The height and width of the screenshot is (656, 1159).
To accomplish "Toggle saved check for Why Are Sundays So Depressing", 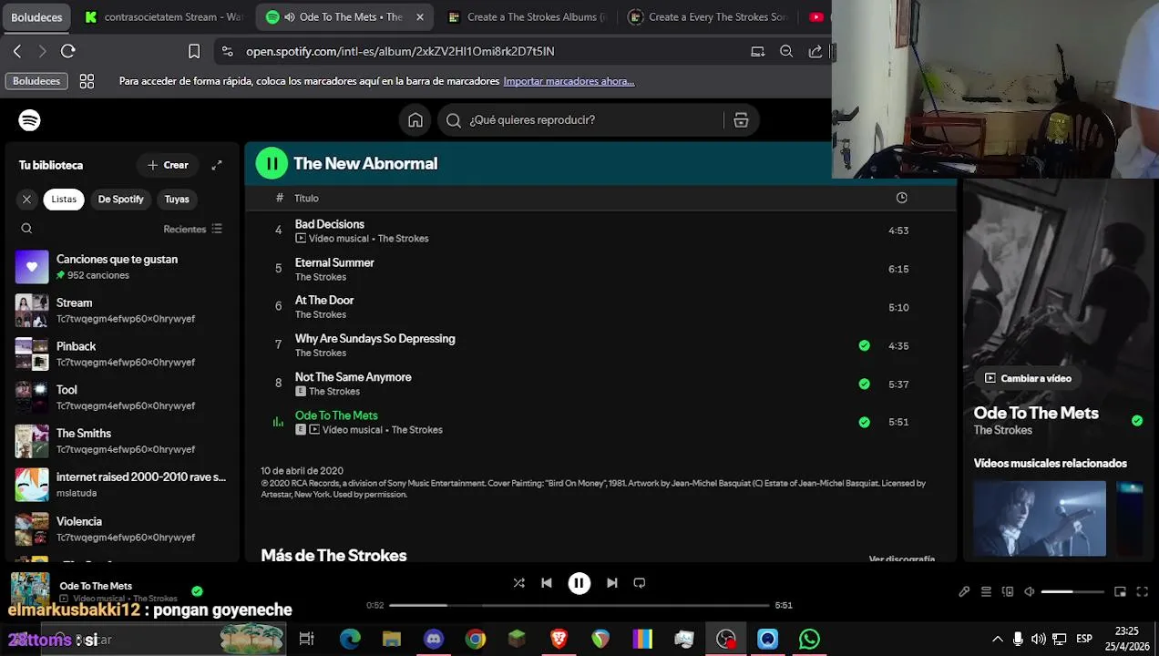I will 864,345.
